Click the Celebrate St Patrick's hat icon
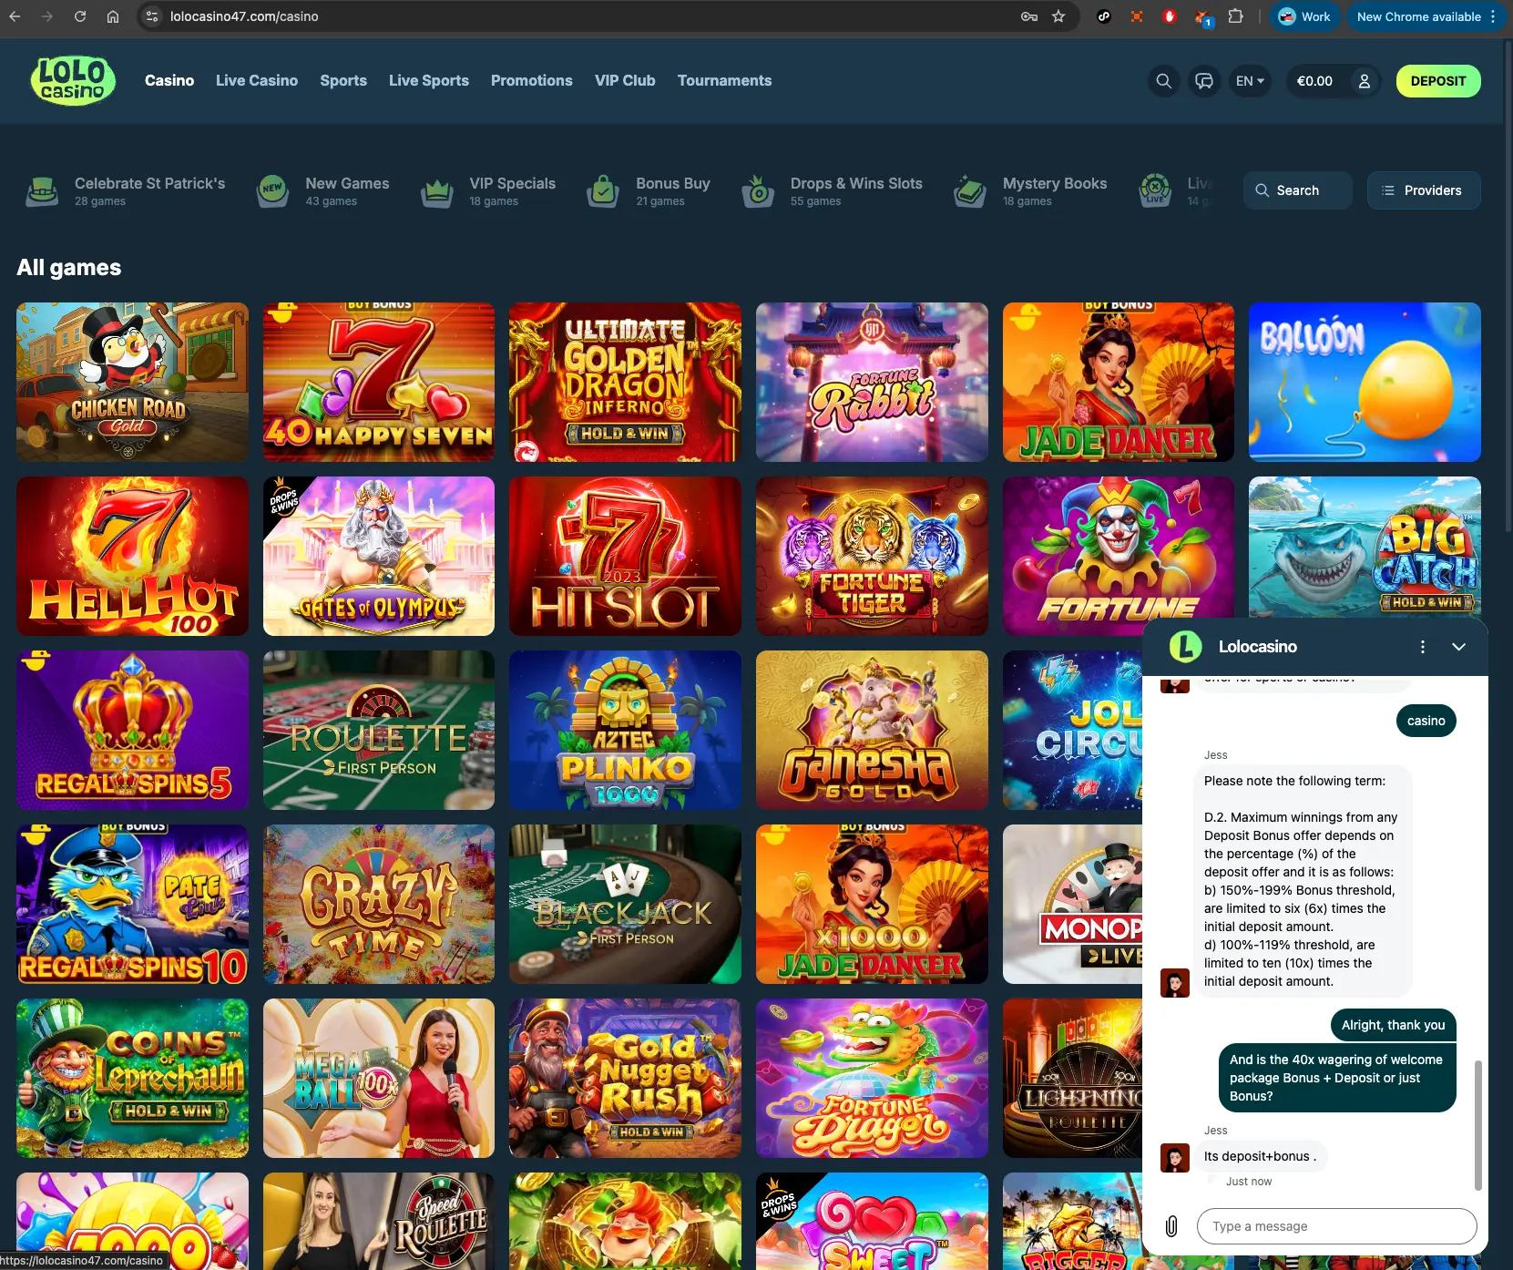This screenshot has height=1270, width=1513. (42, 190)
